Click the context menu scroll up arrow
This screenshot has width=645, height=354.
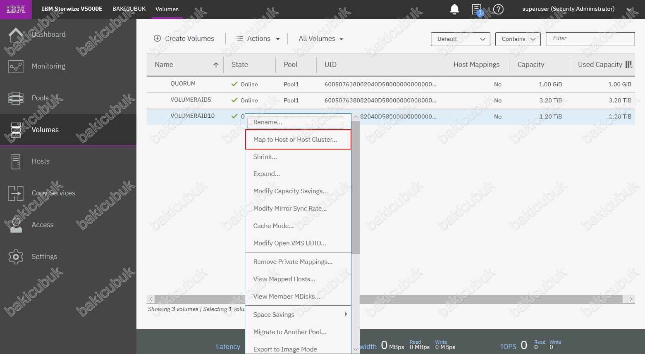(x=356, y=117)
